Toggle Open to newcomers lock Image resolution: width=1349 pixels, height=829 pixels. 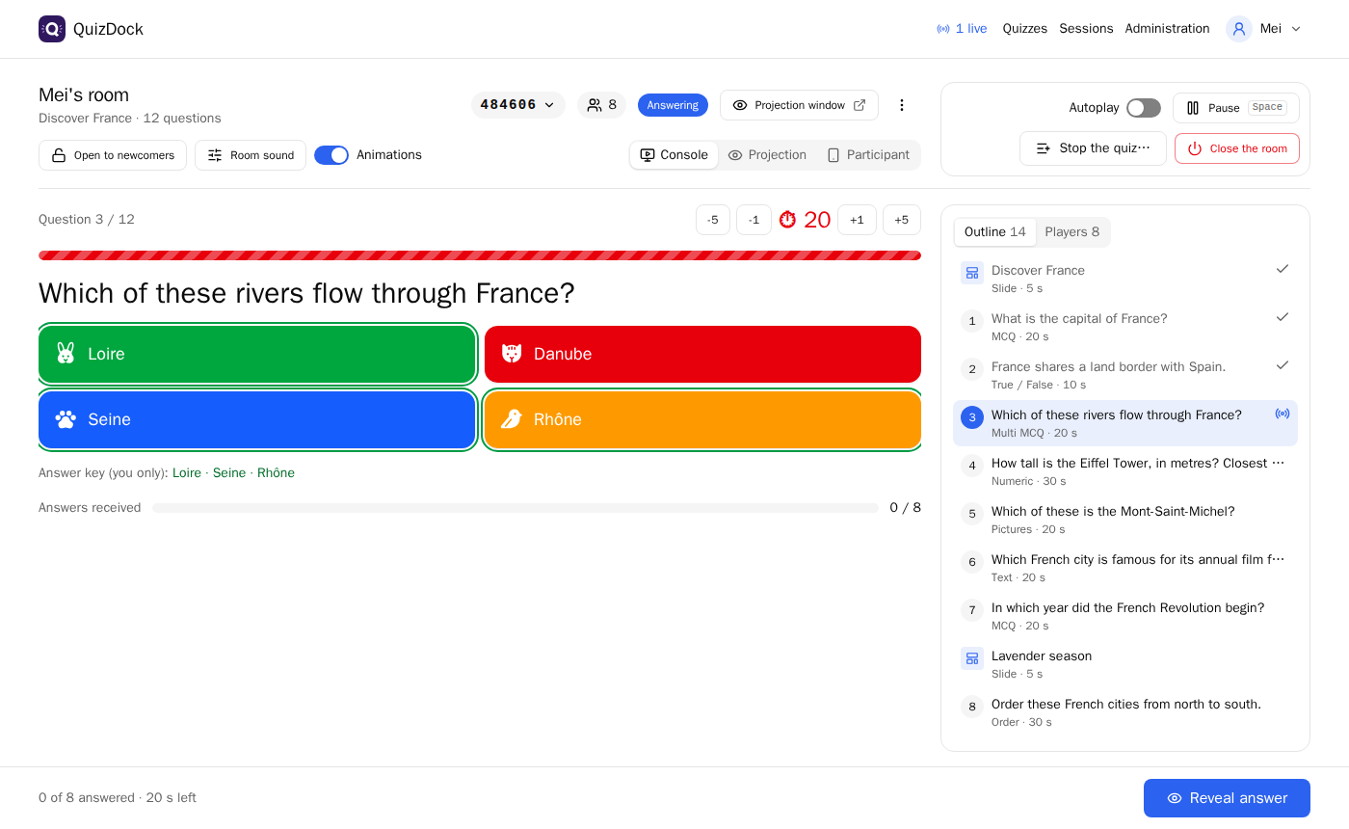113,155
